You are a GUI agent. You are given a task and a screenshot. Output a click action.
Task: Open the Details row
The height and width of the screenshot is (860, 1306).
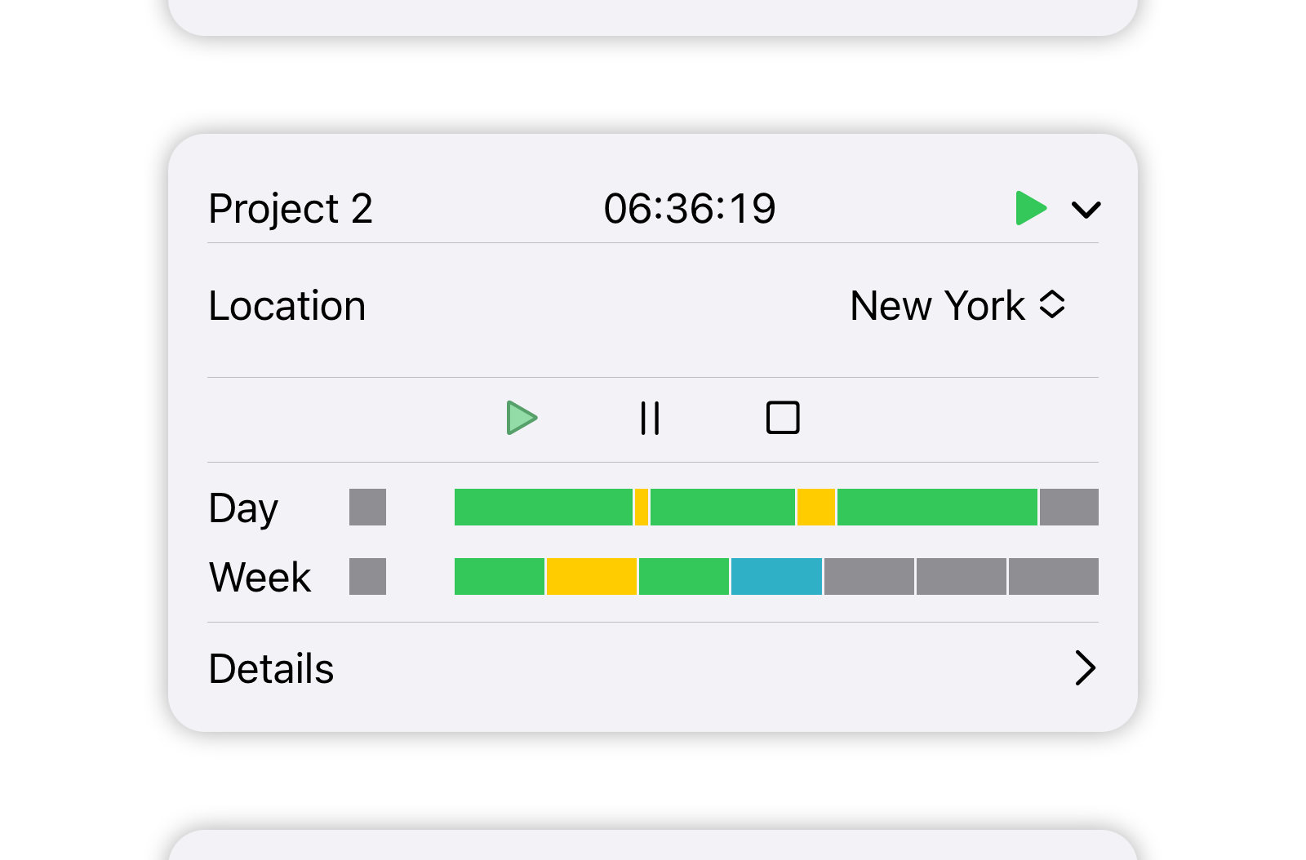coord(653,668)
